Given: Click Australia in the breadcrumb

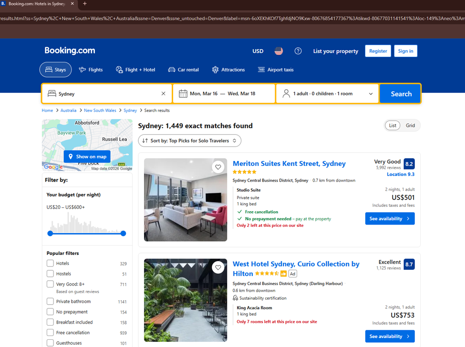Looking at the screenshot, I should click(x=68, y=110).
